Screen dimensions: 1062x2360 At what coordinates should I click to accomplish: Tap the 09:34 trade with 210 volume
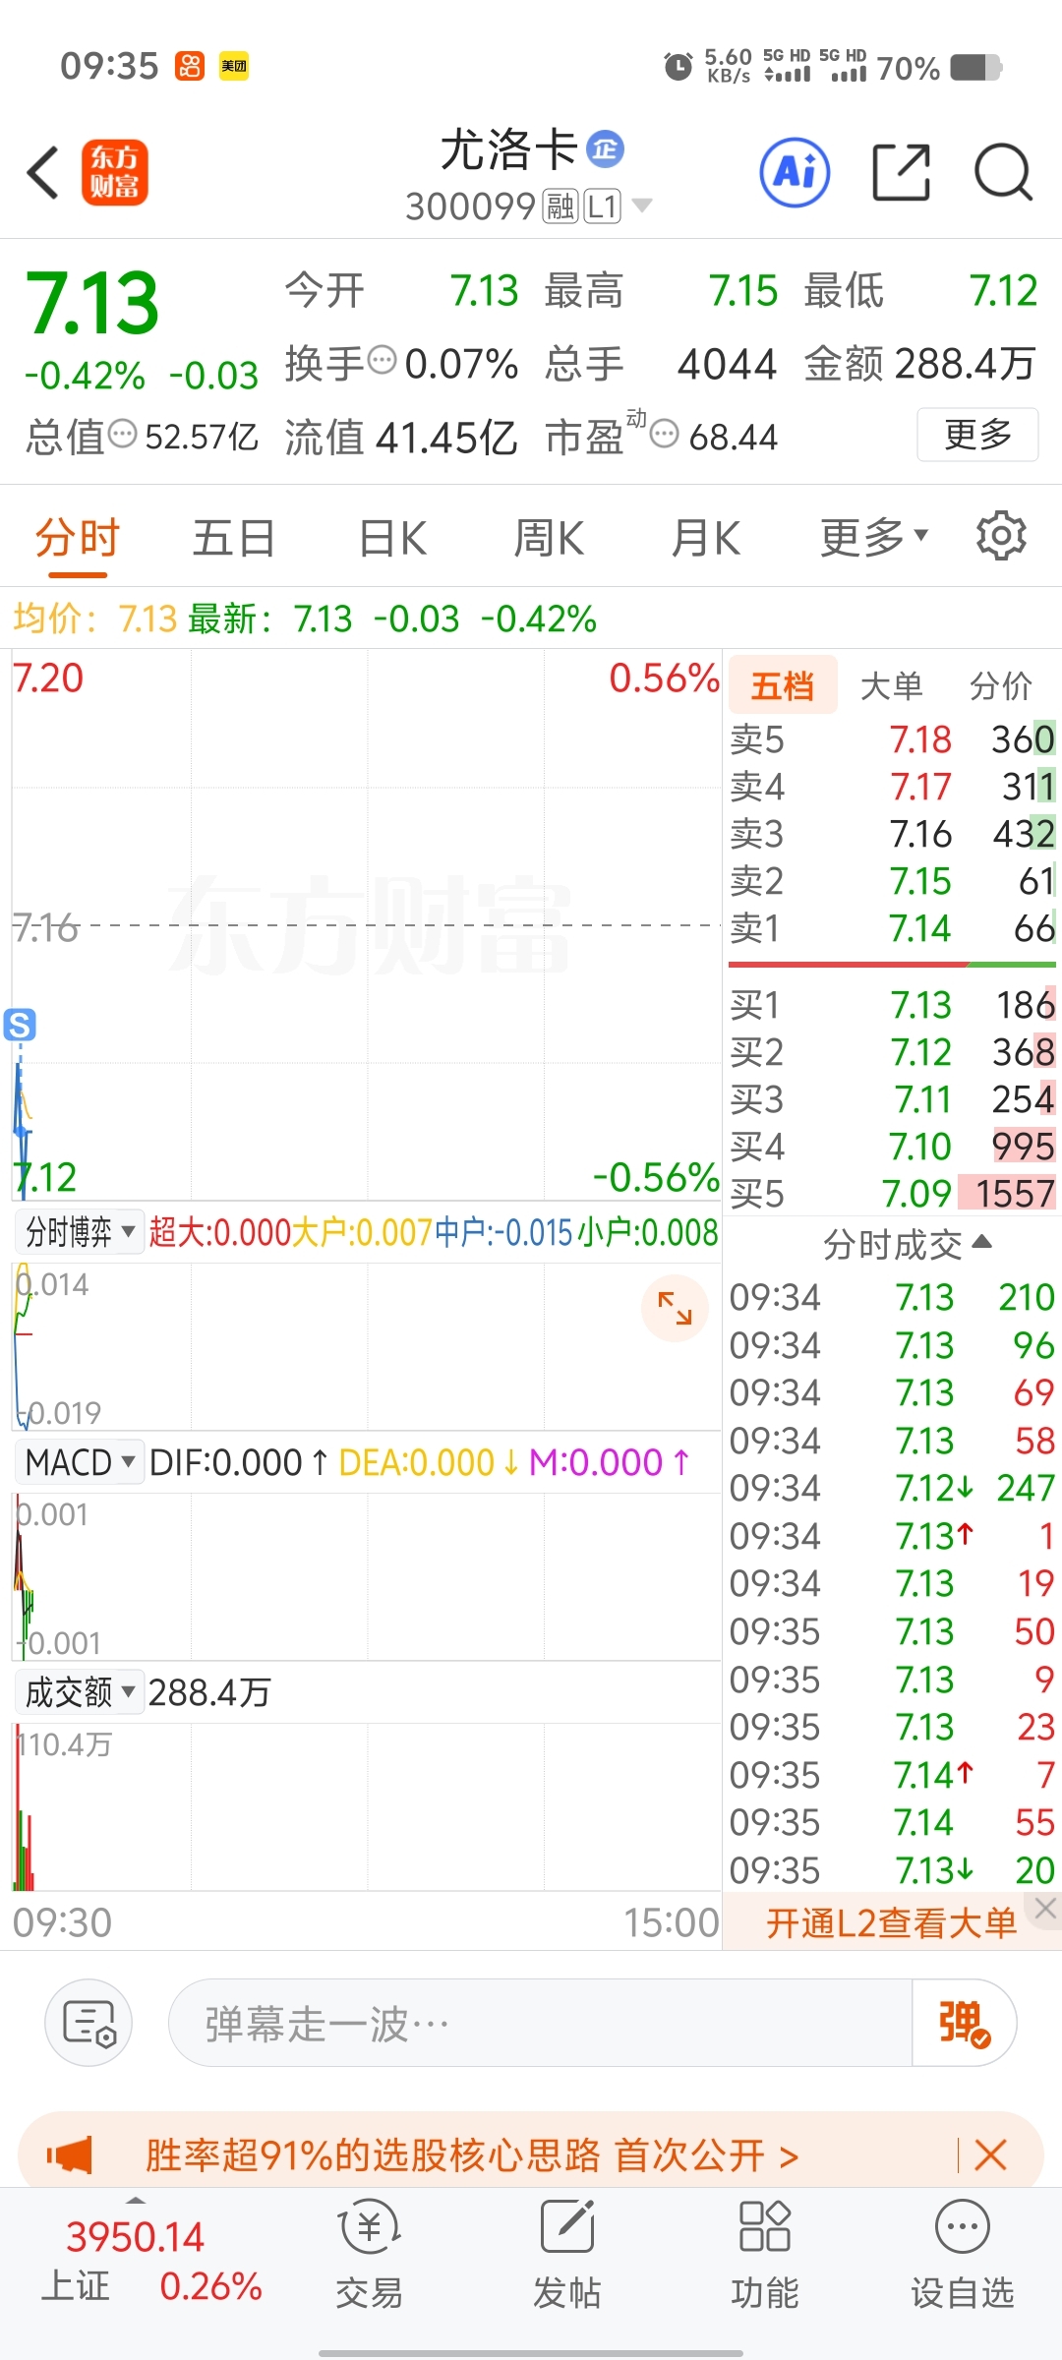coord(893,1297)
